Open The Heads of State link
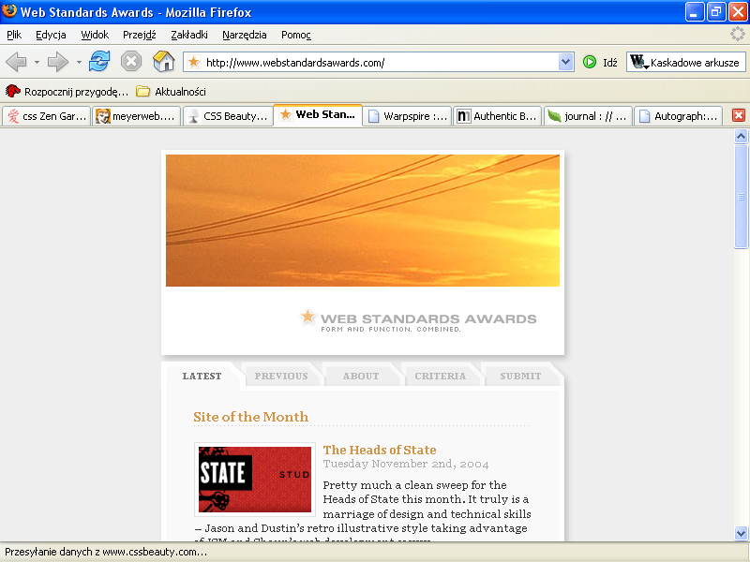Screen dimensions: 750x562 (380, 450)
